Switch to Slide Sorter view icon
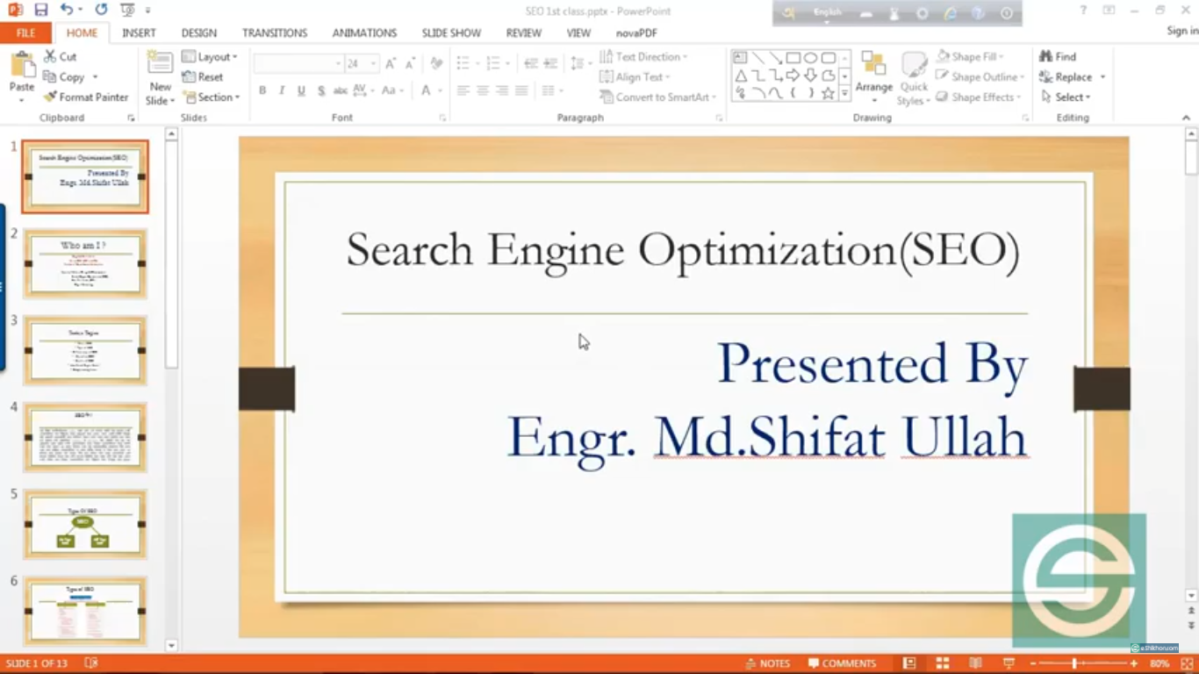 pos(942,663)
